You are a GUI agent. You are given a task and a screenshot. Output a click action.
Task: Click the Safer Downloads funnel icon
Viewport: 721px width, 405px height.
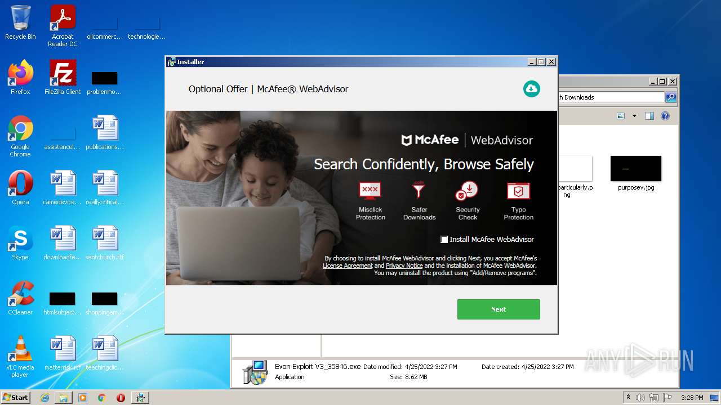pyautogui.click(x=419, y=191)
